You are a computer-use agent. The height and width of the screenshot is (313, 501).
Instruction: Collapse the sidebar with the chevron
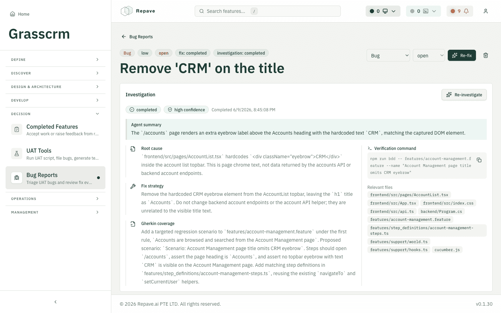click(x=56, y=302)
